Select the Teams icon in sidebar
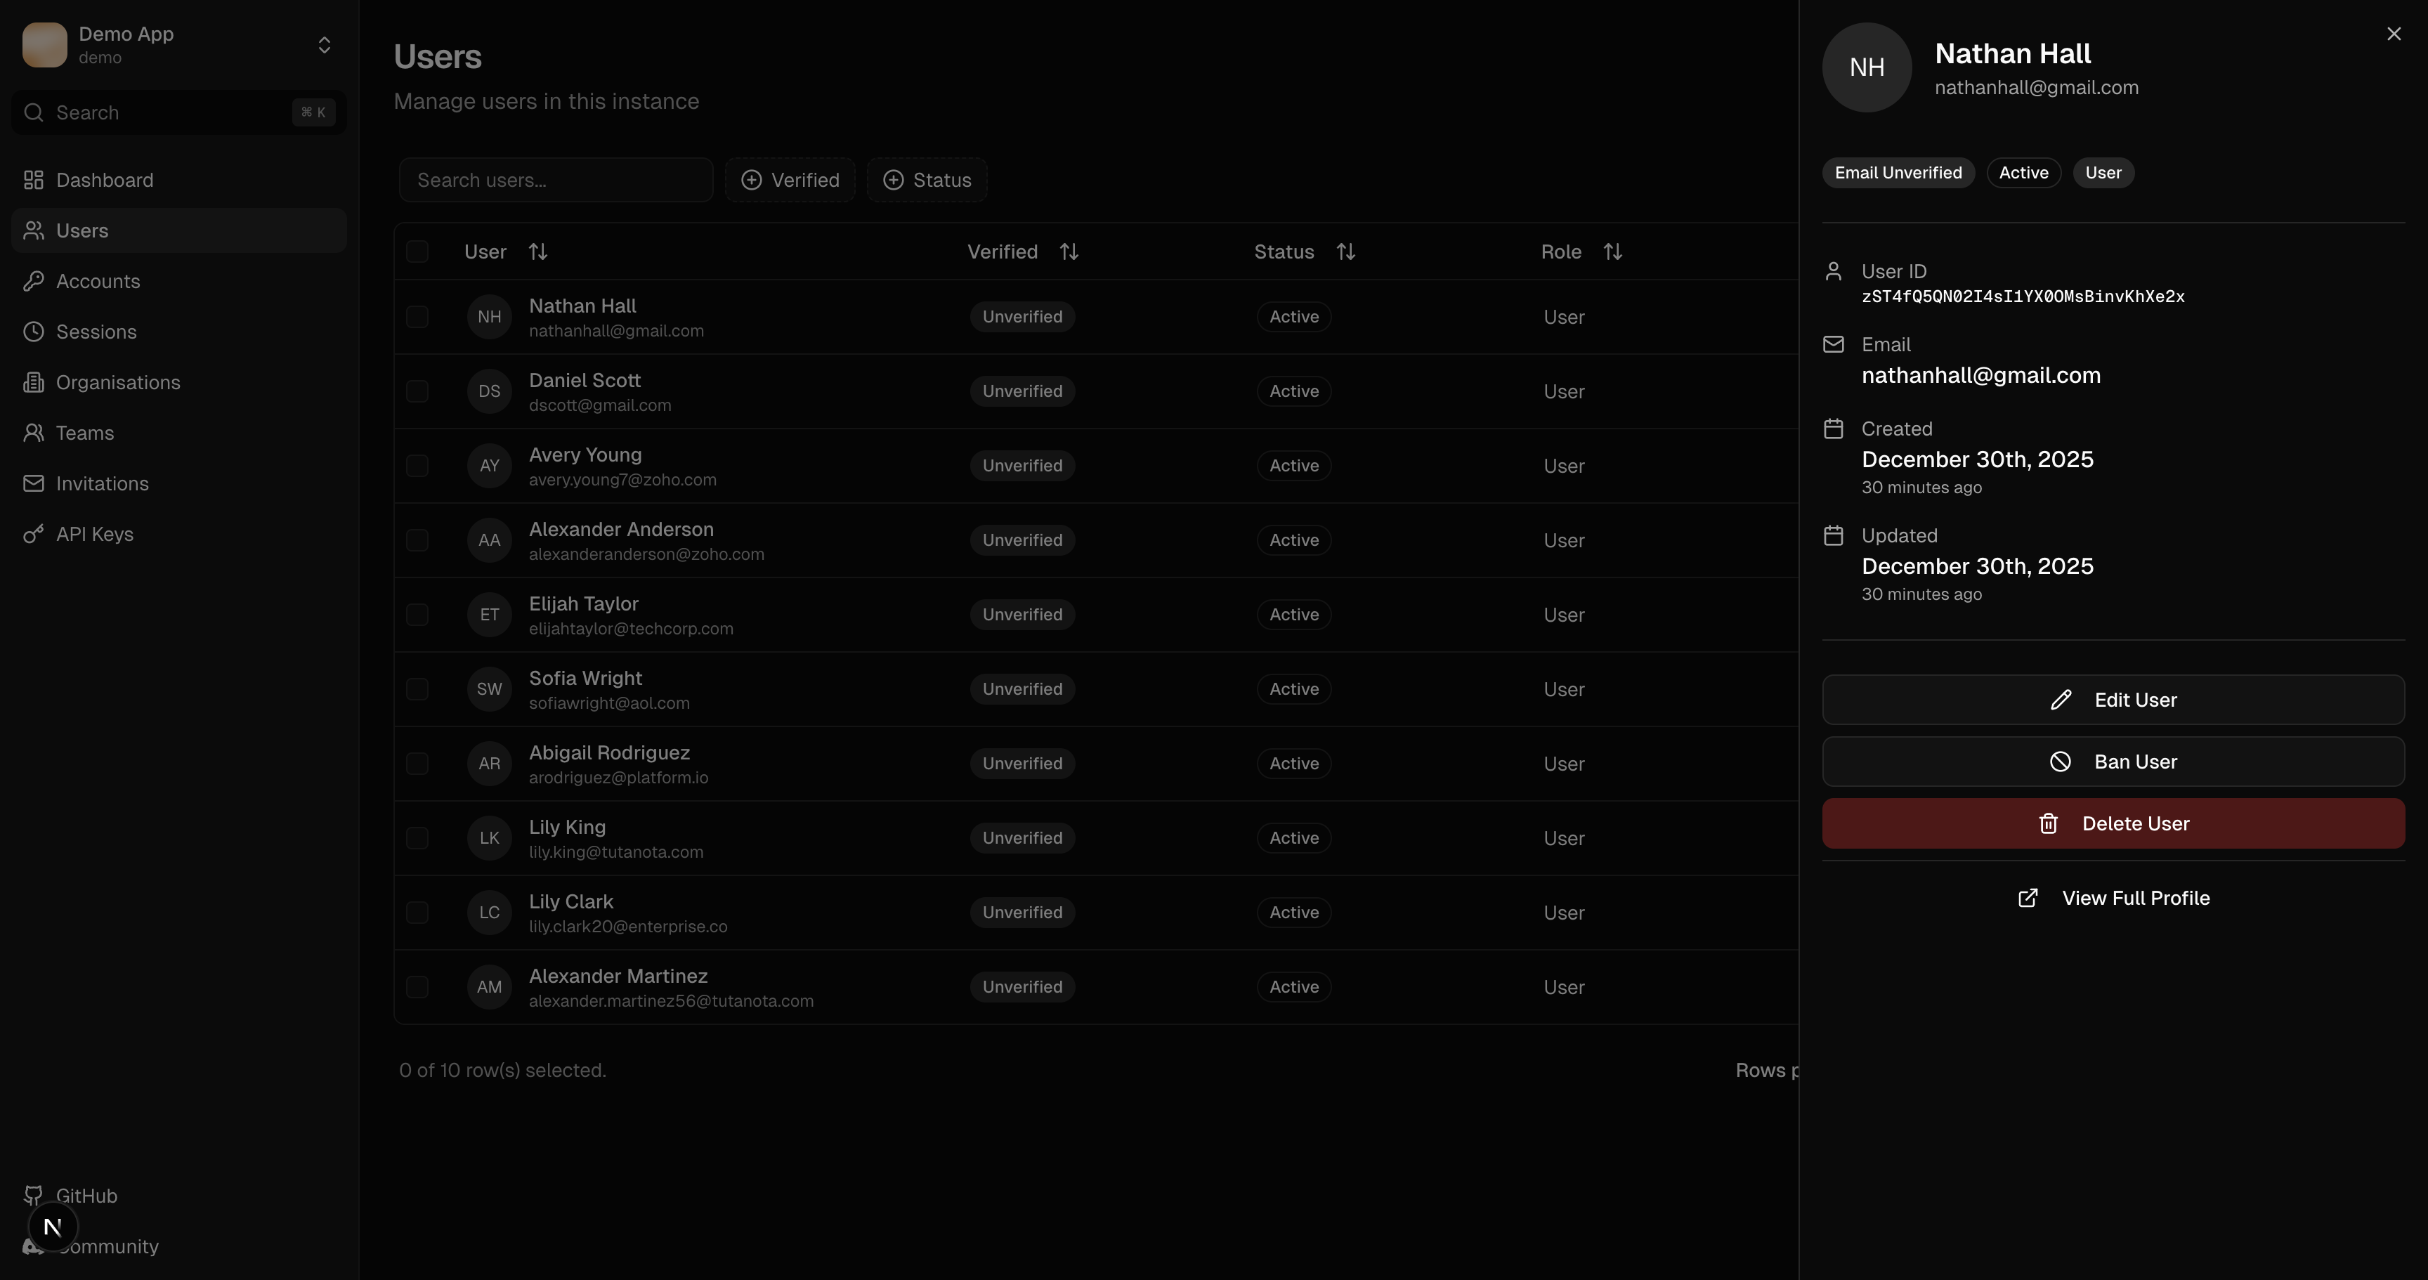2428x1280 pixels. point(34,433)
